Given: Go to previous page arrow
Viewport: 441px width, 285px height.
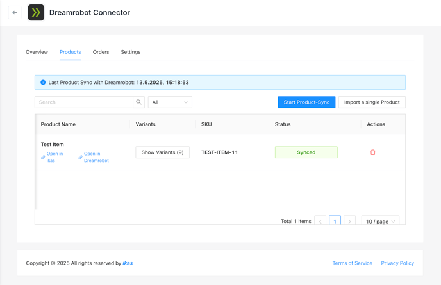Looking at the screenshot, I should click(320, 221).
